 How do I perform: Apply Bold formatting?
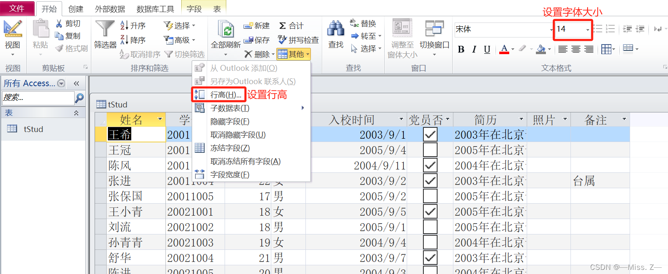point(461,49)
